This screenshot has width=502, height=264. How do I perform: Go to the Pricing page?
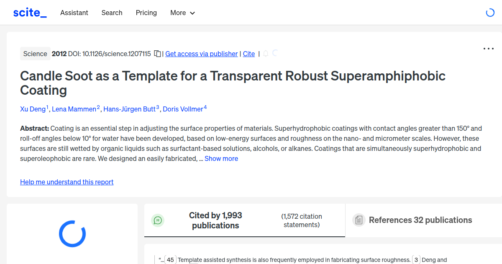pyautogui.click(x=146, y=13)
